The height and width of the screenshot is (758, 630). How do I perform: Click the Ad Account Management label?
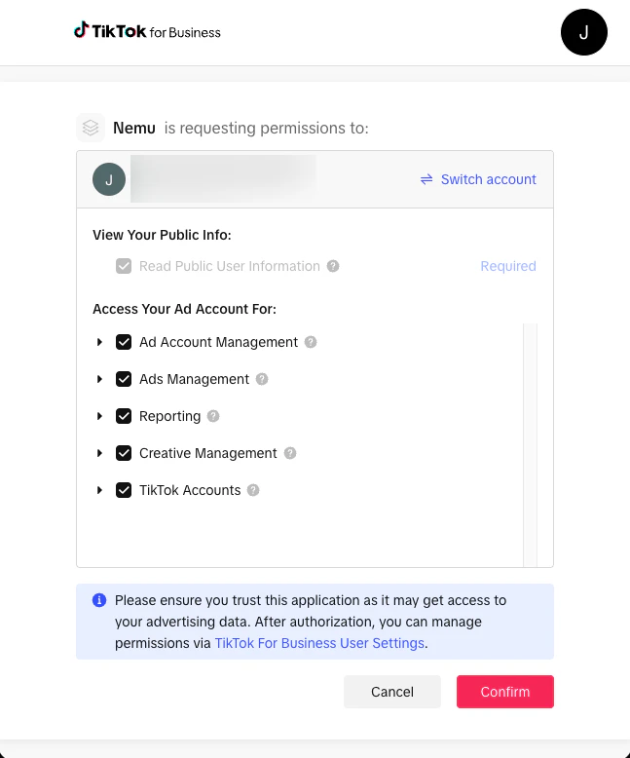tap(218, 342)
